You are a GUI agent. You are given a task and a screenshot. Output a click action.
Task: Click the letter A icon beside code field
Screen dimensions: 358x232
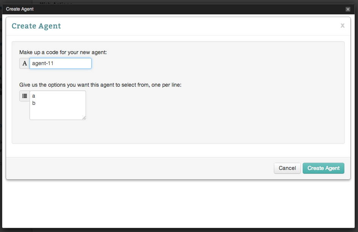[x=25, y=64]
